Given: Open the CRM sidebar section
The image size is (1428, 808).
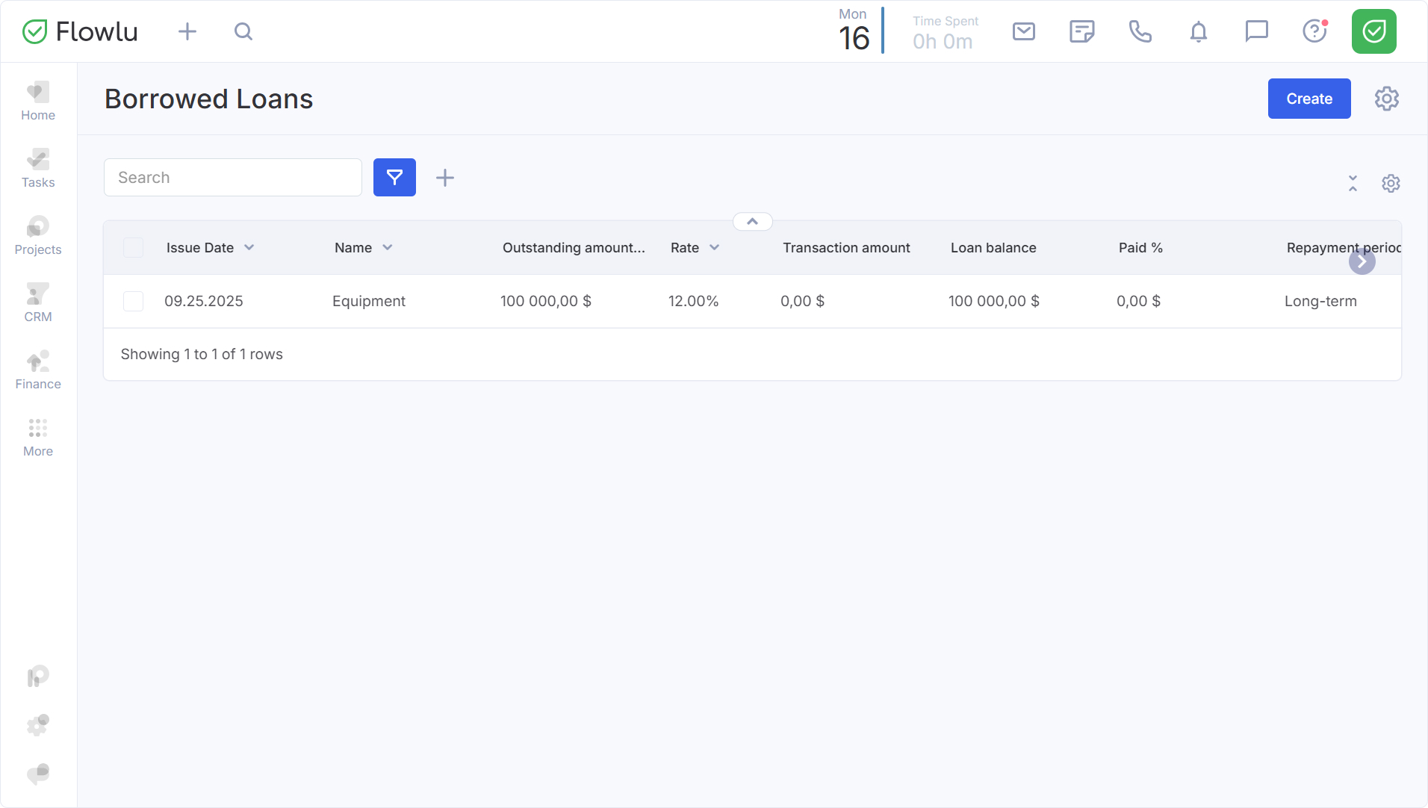Looking at the screenshot, I should [38, 303].
